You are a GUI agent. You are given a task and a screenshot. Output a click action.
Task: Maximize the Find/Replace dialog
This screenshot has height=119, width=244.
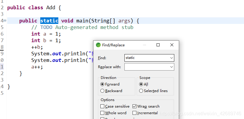(158, 45)
